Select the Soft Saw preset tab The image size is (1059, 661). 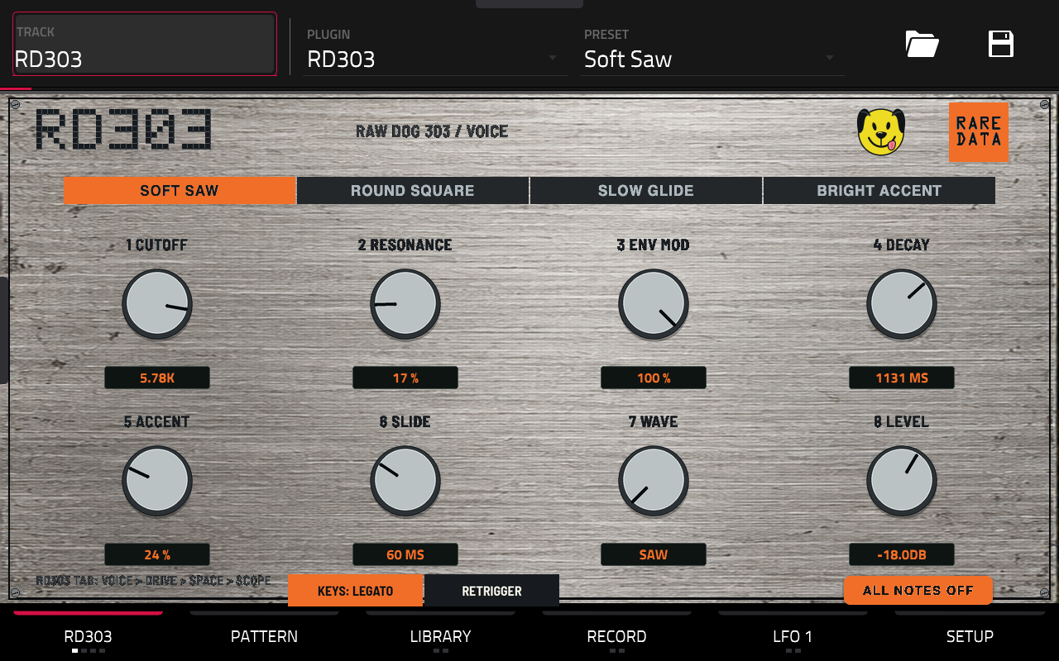[180, 190]
